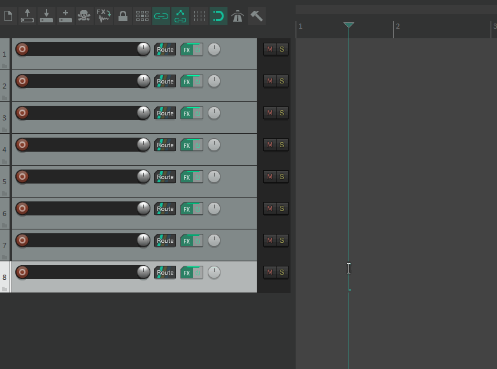Open the FX chain for track 4

tap(187, 145)
